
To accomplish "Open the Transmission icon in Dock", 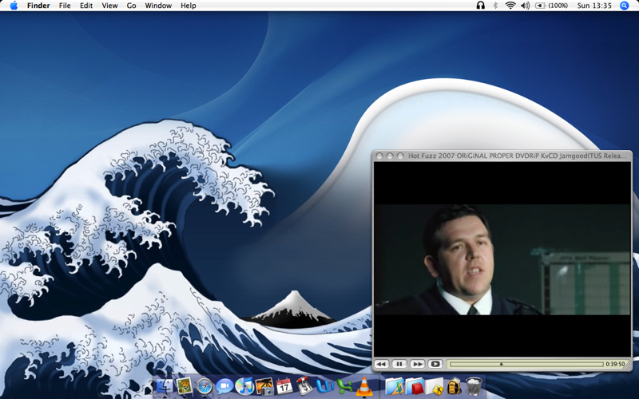I will coord(304,386).
